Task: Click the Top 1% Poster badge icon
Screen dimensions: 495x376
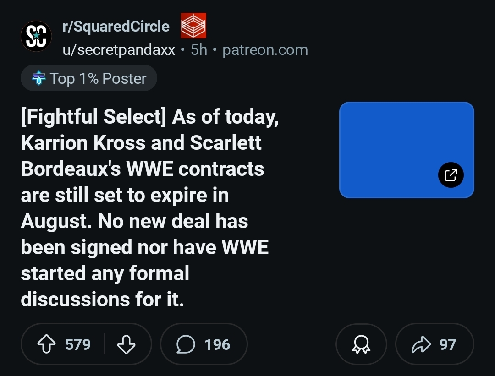Action: [x=39, y=78]
